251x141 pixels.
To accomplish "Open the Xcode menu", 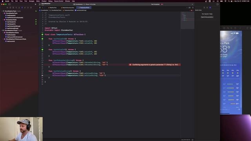I will [x=7, y=1].
